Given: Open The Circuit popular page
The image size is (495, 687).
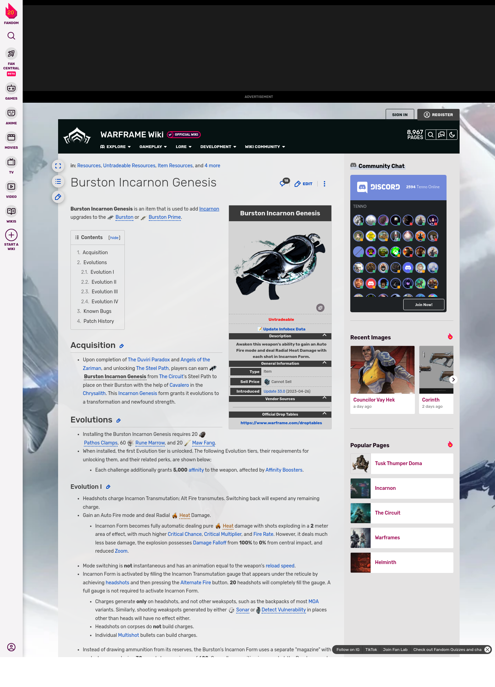Looking at the screenshot, I should pyautogui.click(x=402, y=513).
